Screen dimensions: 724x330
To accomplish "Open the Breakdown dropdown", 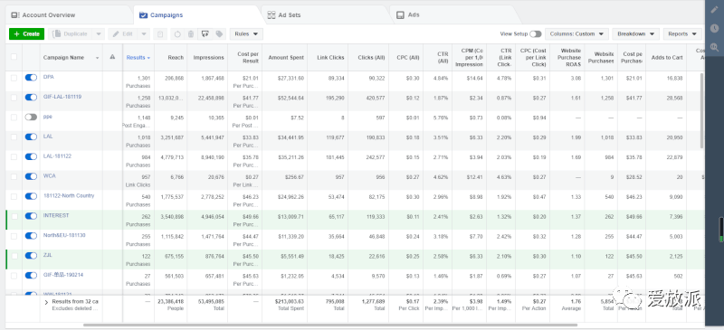I will coord(635,34).
